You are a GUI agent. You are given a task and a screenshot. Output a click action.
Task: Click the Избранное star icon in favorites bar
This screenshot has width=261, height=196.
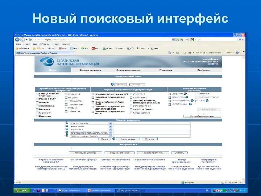[x=17, y=48]
